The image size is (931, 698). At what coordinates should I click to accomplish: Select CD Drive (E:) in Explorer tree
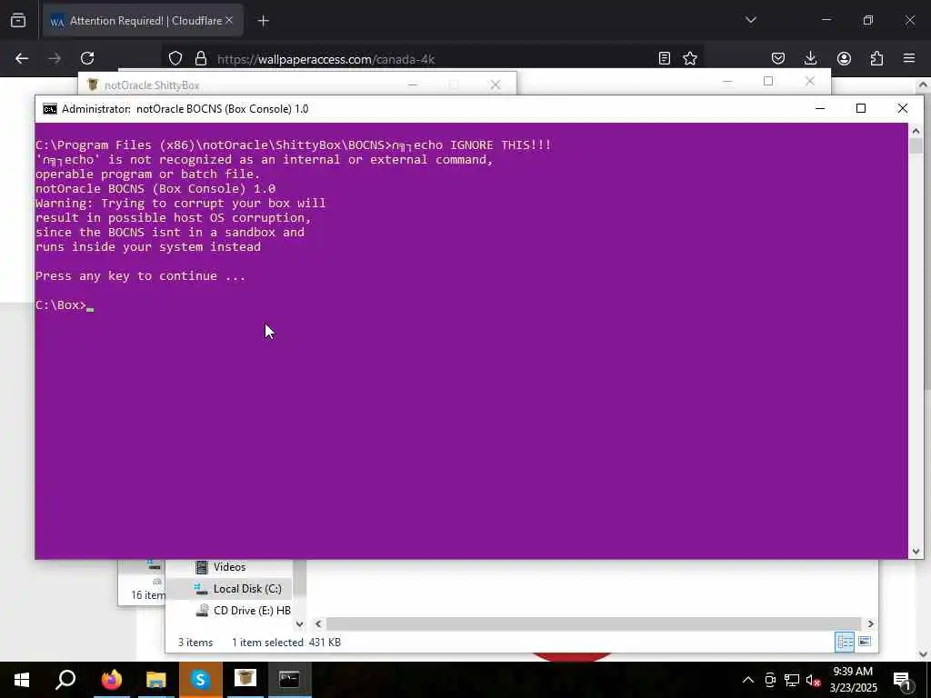244,610
